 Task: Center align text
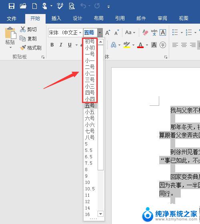coord(184,45)
